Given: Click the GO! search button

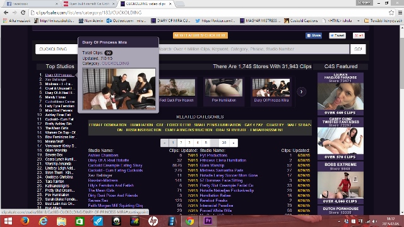Looking at the screenshot, I should (x=358, y=49).
